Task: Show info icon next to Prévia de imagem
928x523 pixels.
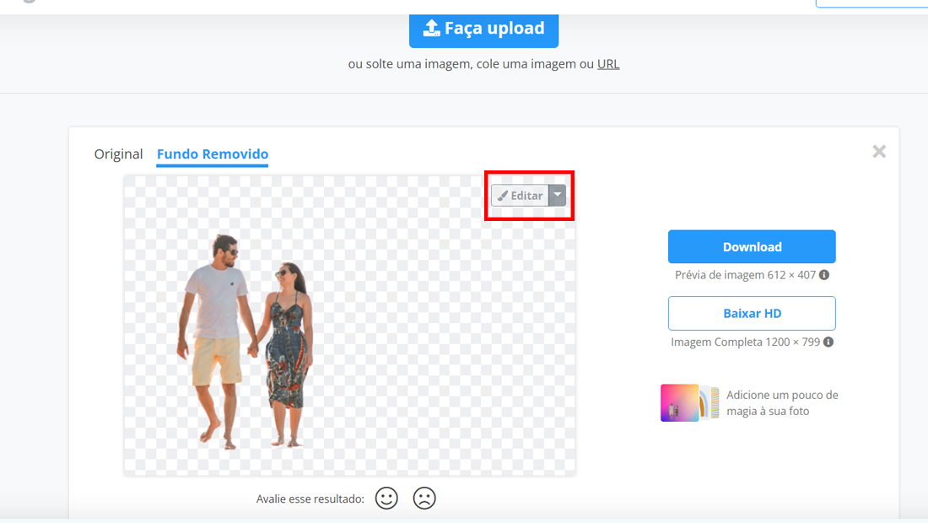Action: [x=824, y=274]
